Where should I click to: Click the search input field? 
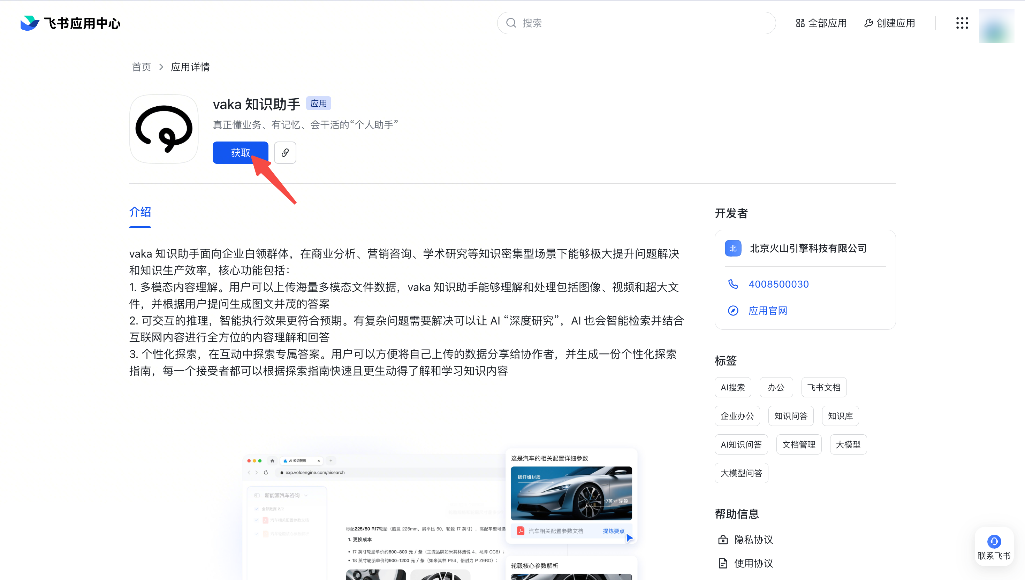point(636,23)
